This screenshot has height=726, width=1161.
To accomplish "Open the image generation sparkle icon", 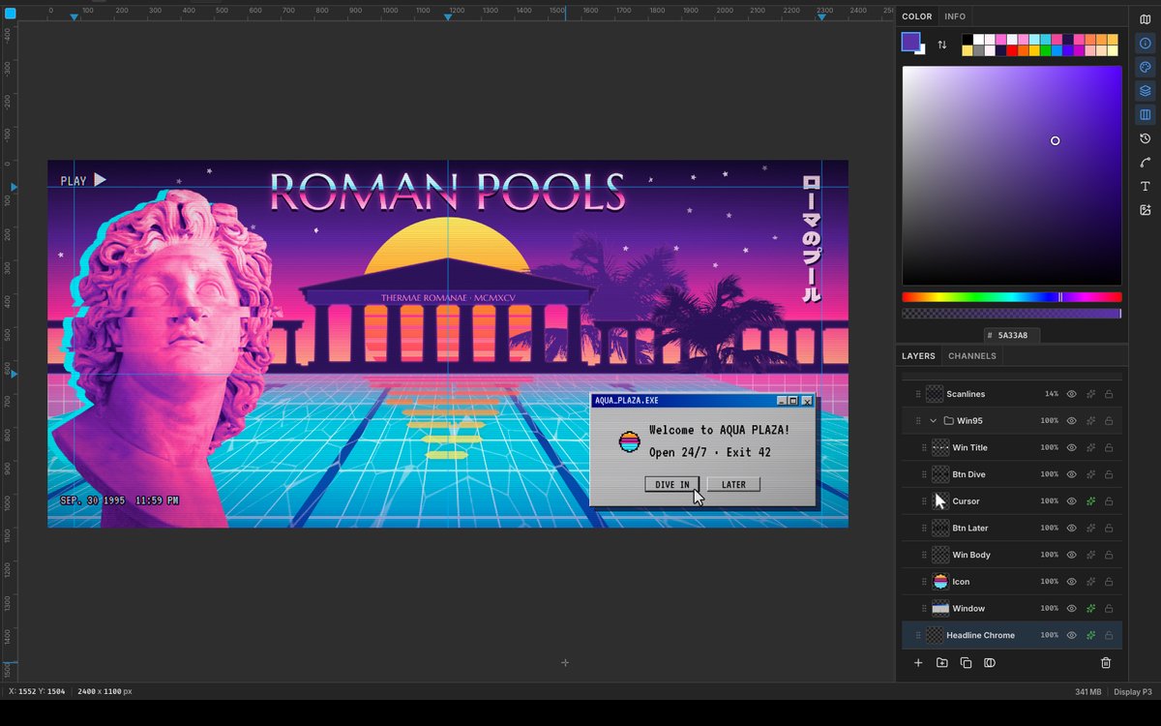I will point(1146,210).
